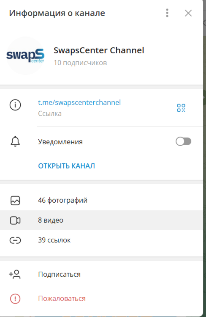Open the SwapsCenter channel avatar
This screenshot has width=206, height=317.
pos(25,56)
